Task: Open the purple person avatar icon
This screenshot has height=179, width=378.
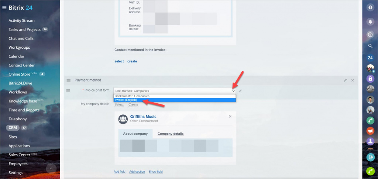Action: [371, 141]
